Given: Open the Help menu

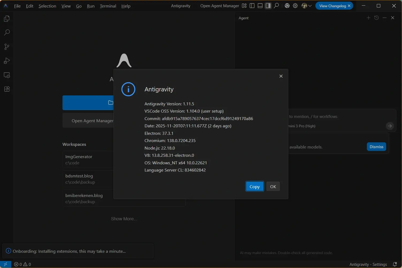Looking at the screenshot, I should coord(126,6).
